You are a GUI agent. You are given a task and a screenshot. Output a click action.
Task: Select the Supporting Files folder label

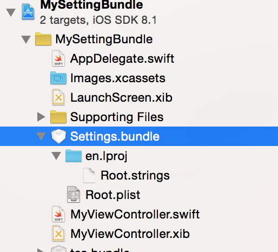(117, 117)
